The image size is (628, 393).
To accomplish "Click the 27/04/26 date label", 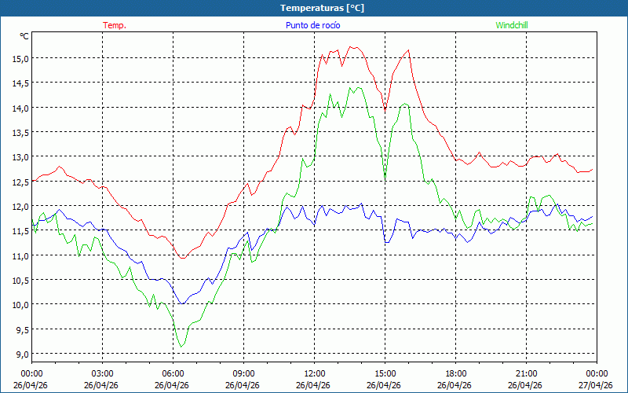I will coord(596,385).
